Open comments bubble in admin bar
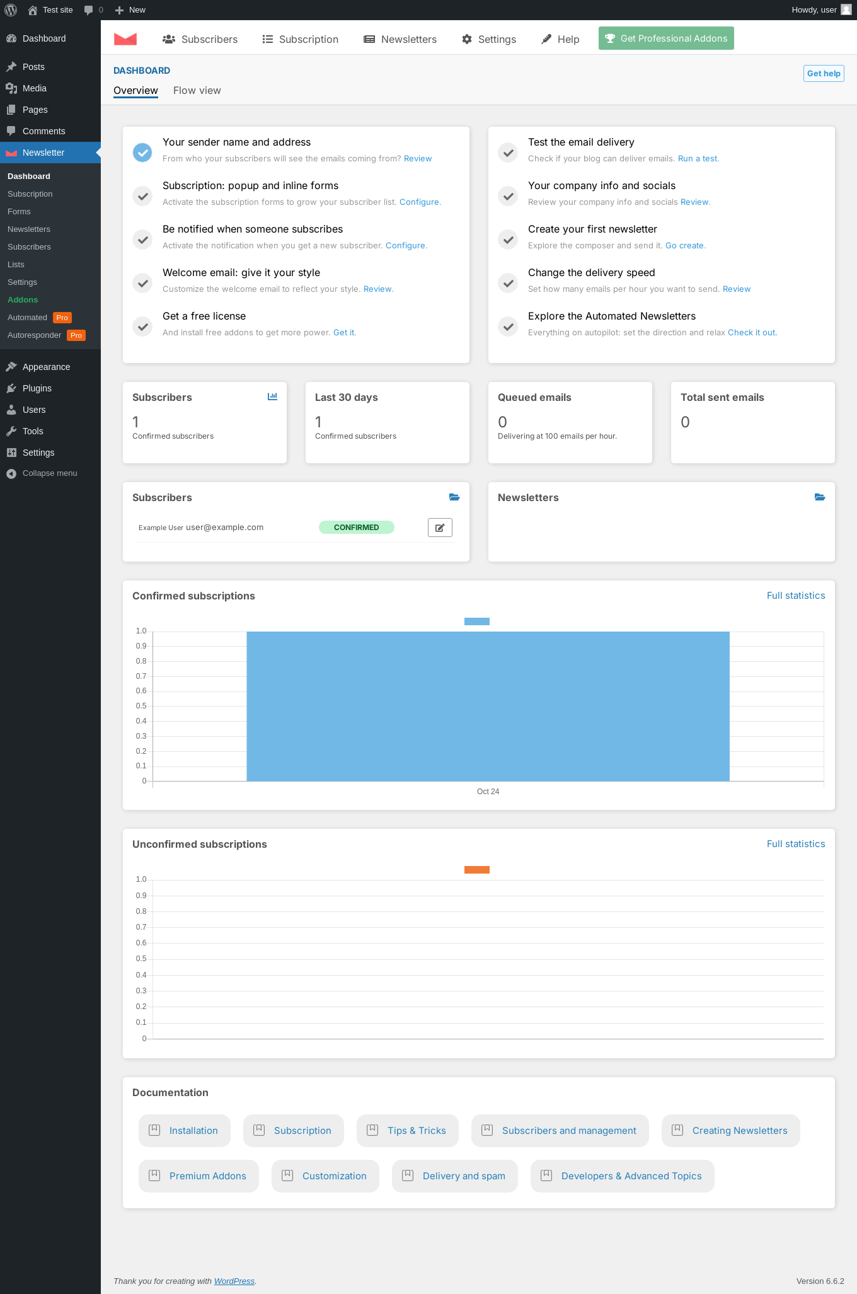Image resolution: width=857 pixels, height=1294 pixels. pos(93,10)
